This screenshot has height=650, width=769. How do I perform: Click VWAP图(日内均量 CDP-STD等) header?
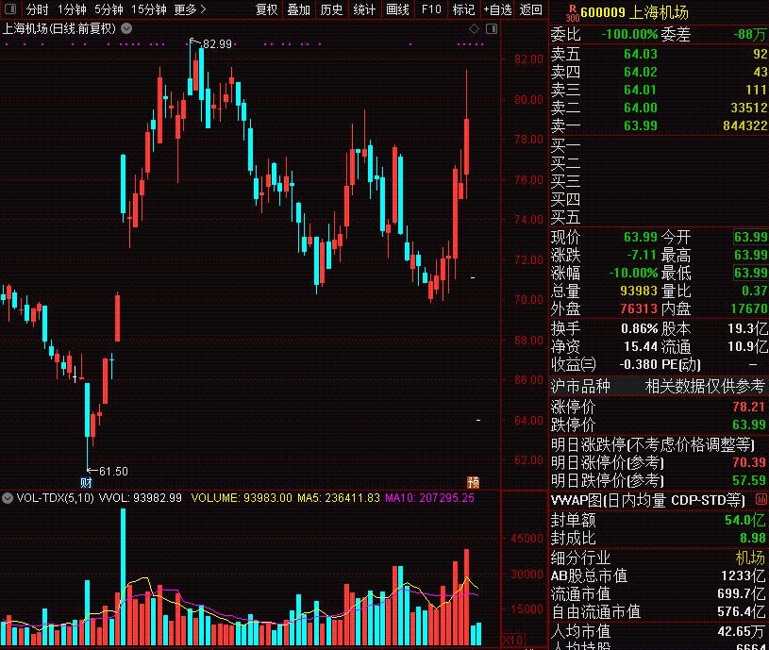point(648,501)
